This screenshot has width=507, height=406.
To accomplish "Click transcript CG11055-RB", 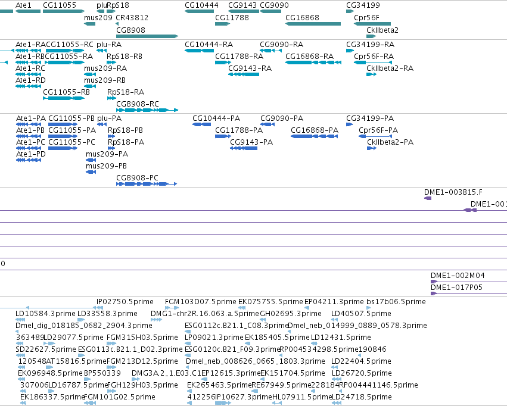I will point(64,98).
